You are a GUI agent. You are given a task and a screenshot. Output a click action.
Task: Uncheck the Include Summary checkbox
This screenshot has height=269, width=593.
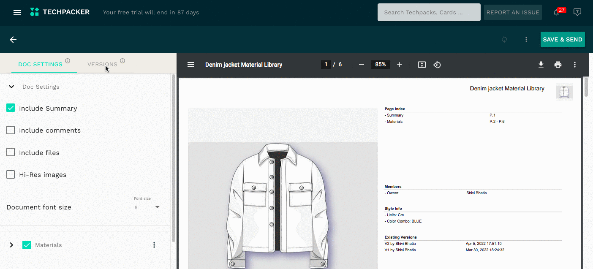[11, 108]
